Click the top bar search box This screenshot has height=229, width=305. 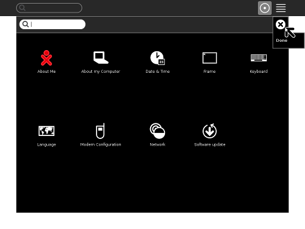49,8
